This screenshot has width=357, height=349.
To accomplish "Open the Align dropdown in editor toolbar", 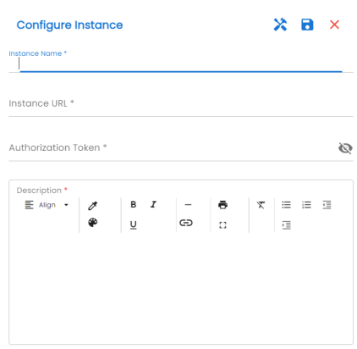I will point(47,205).
